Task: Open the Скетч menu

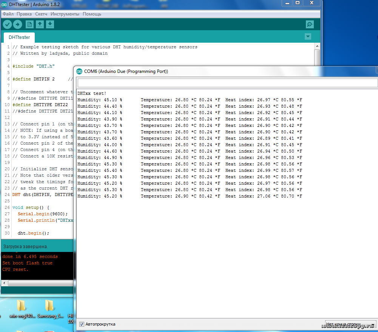Action: tap(41, 14)
